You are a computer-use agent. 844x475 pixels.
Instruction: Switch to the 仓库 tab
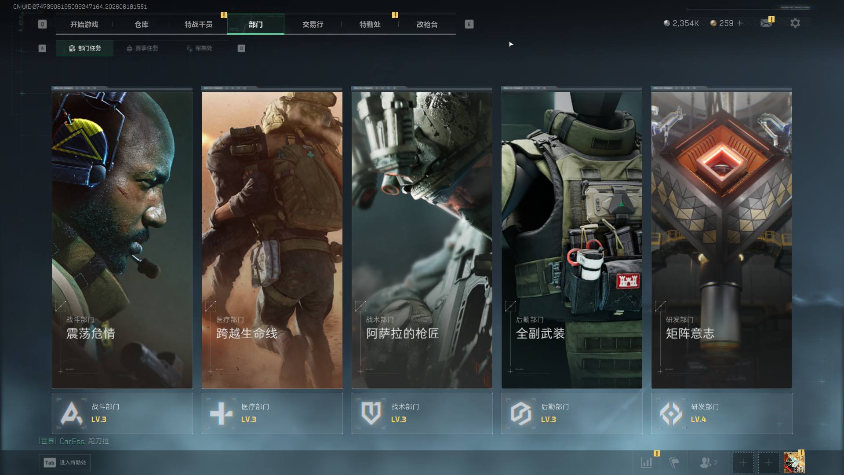pos(142,24)
